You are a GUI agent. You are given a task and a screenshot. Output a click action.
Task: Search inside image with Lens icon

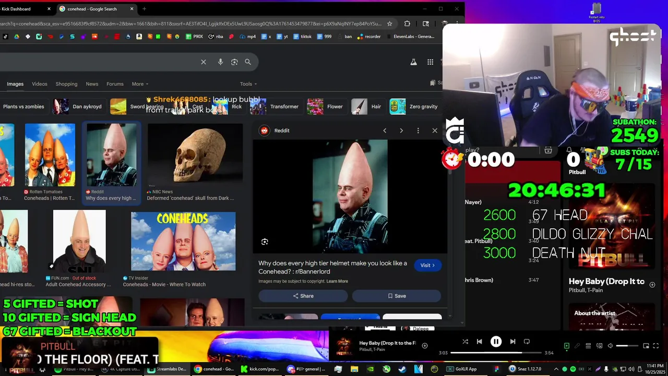pos(265,242)
